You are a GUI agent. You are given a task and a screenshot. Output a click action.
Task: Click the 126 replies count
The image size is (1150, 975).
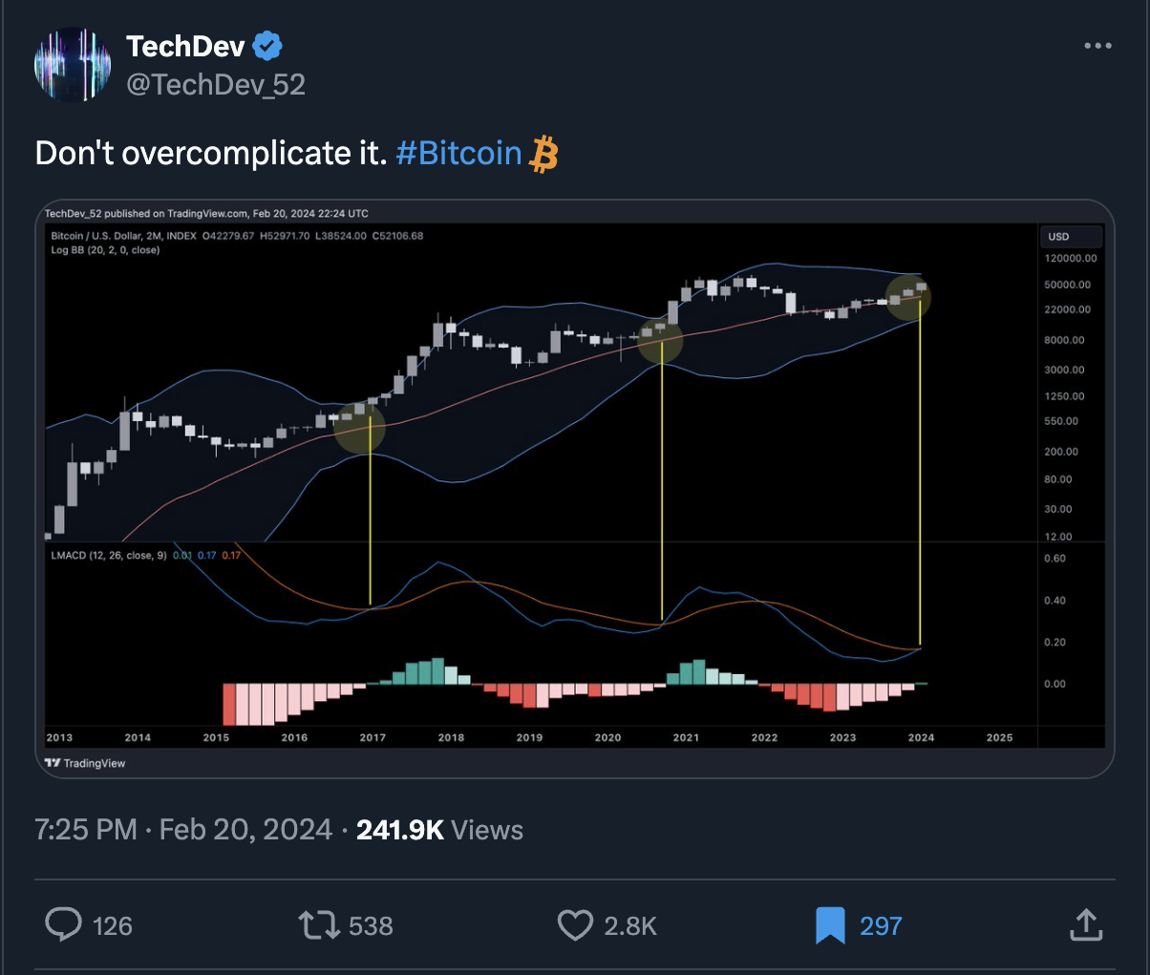coord(113,925)
